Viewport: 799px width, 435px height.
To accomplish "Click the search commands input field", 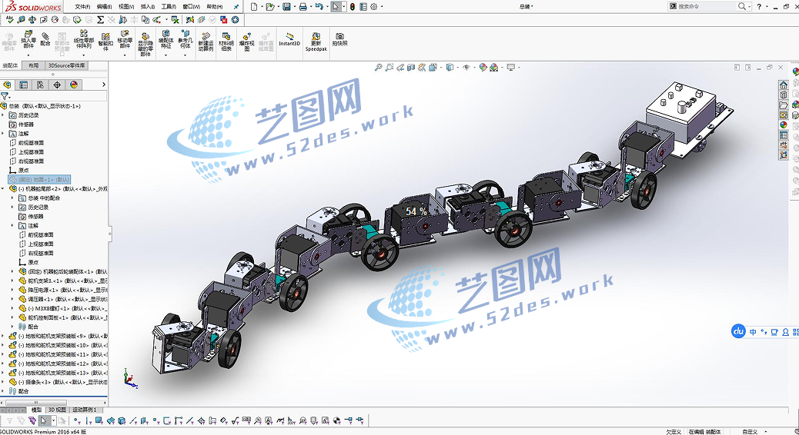I will tap(707, 7).
